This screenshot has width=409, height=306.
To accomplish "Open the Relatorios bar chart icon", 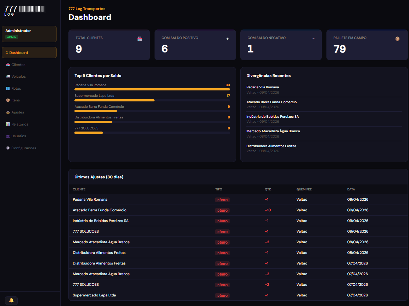I will [x=7, y=124].
